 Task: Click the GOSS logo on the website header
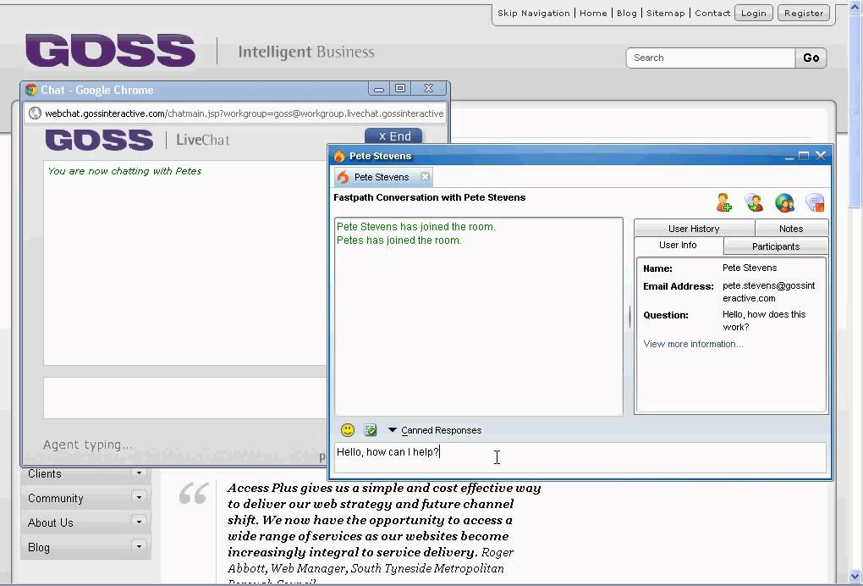click(110, 51)
